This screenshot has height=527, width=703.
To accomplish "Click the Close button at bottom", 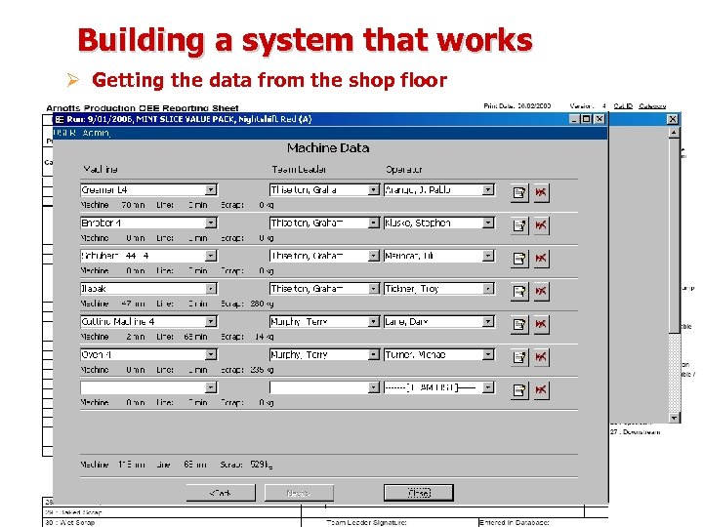I will (x=419, y=493).
